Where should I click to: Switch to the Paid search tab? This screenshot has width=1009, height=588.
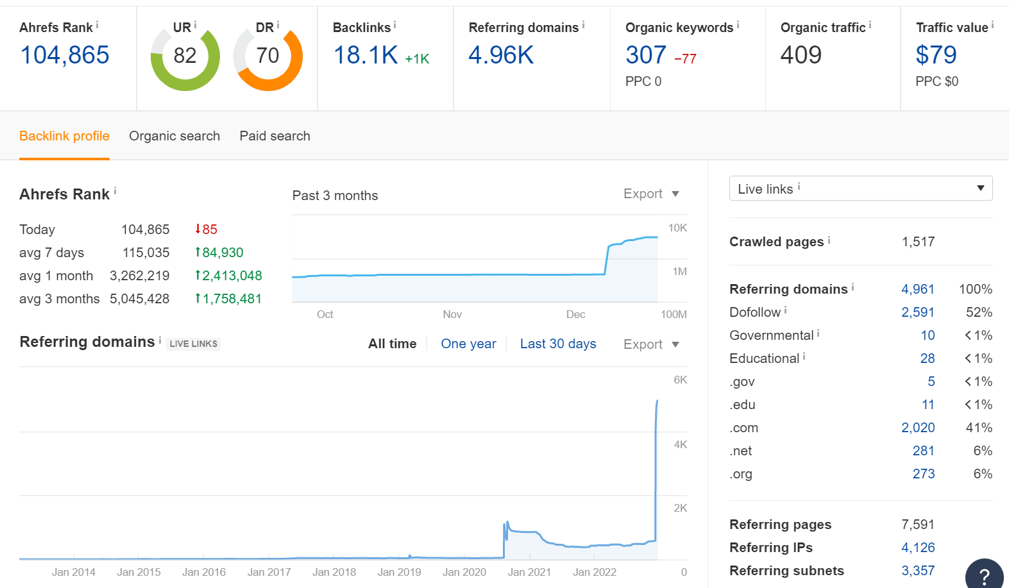pos(275,136)
